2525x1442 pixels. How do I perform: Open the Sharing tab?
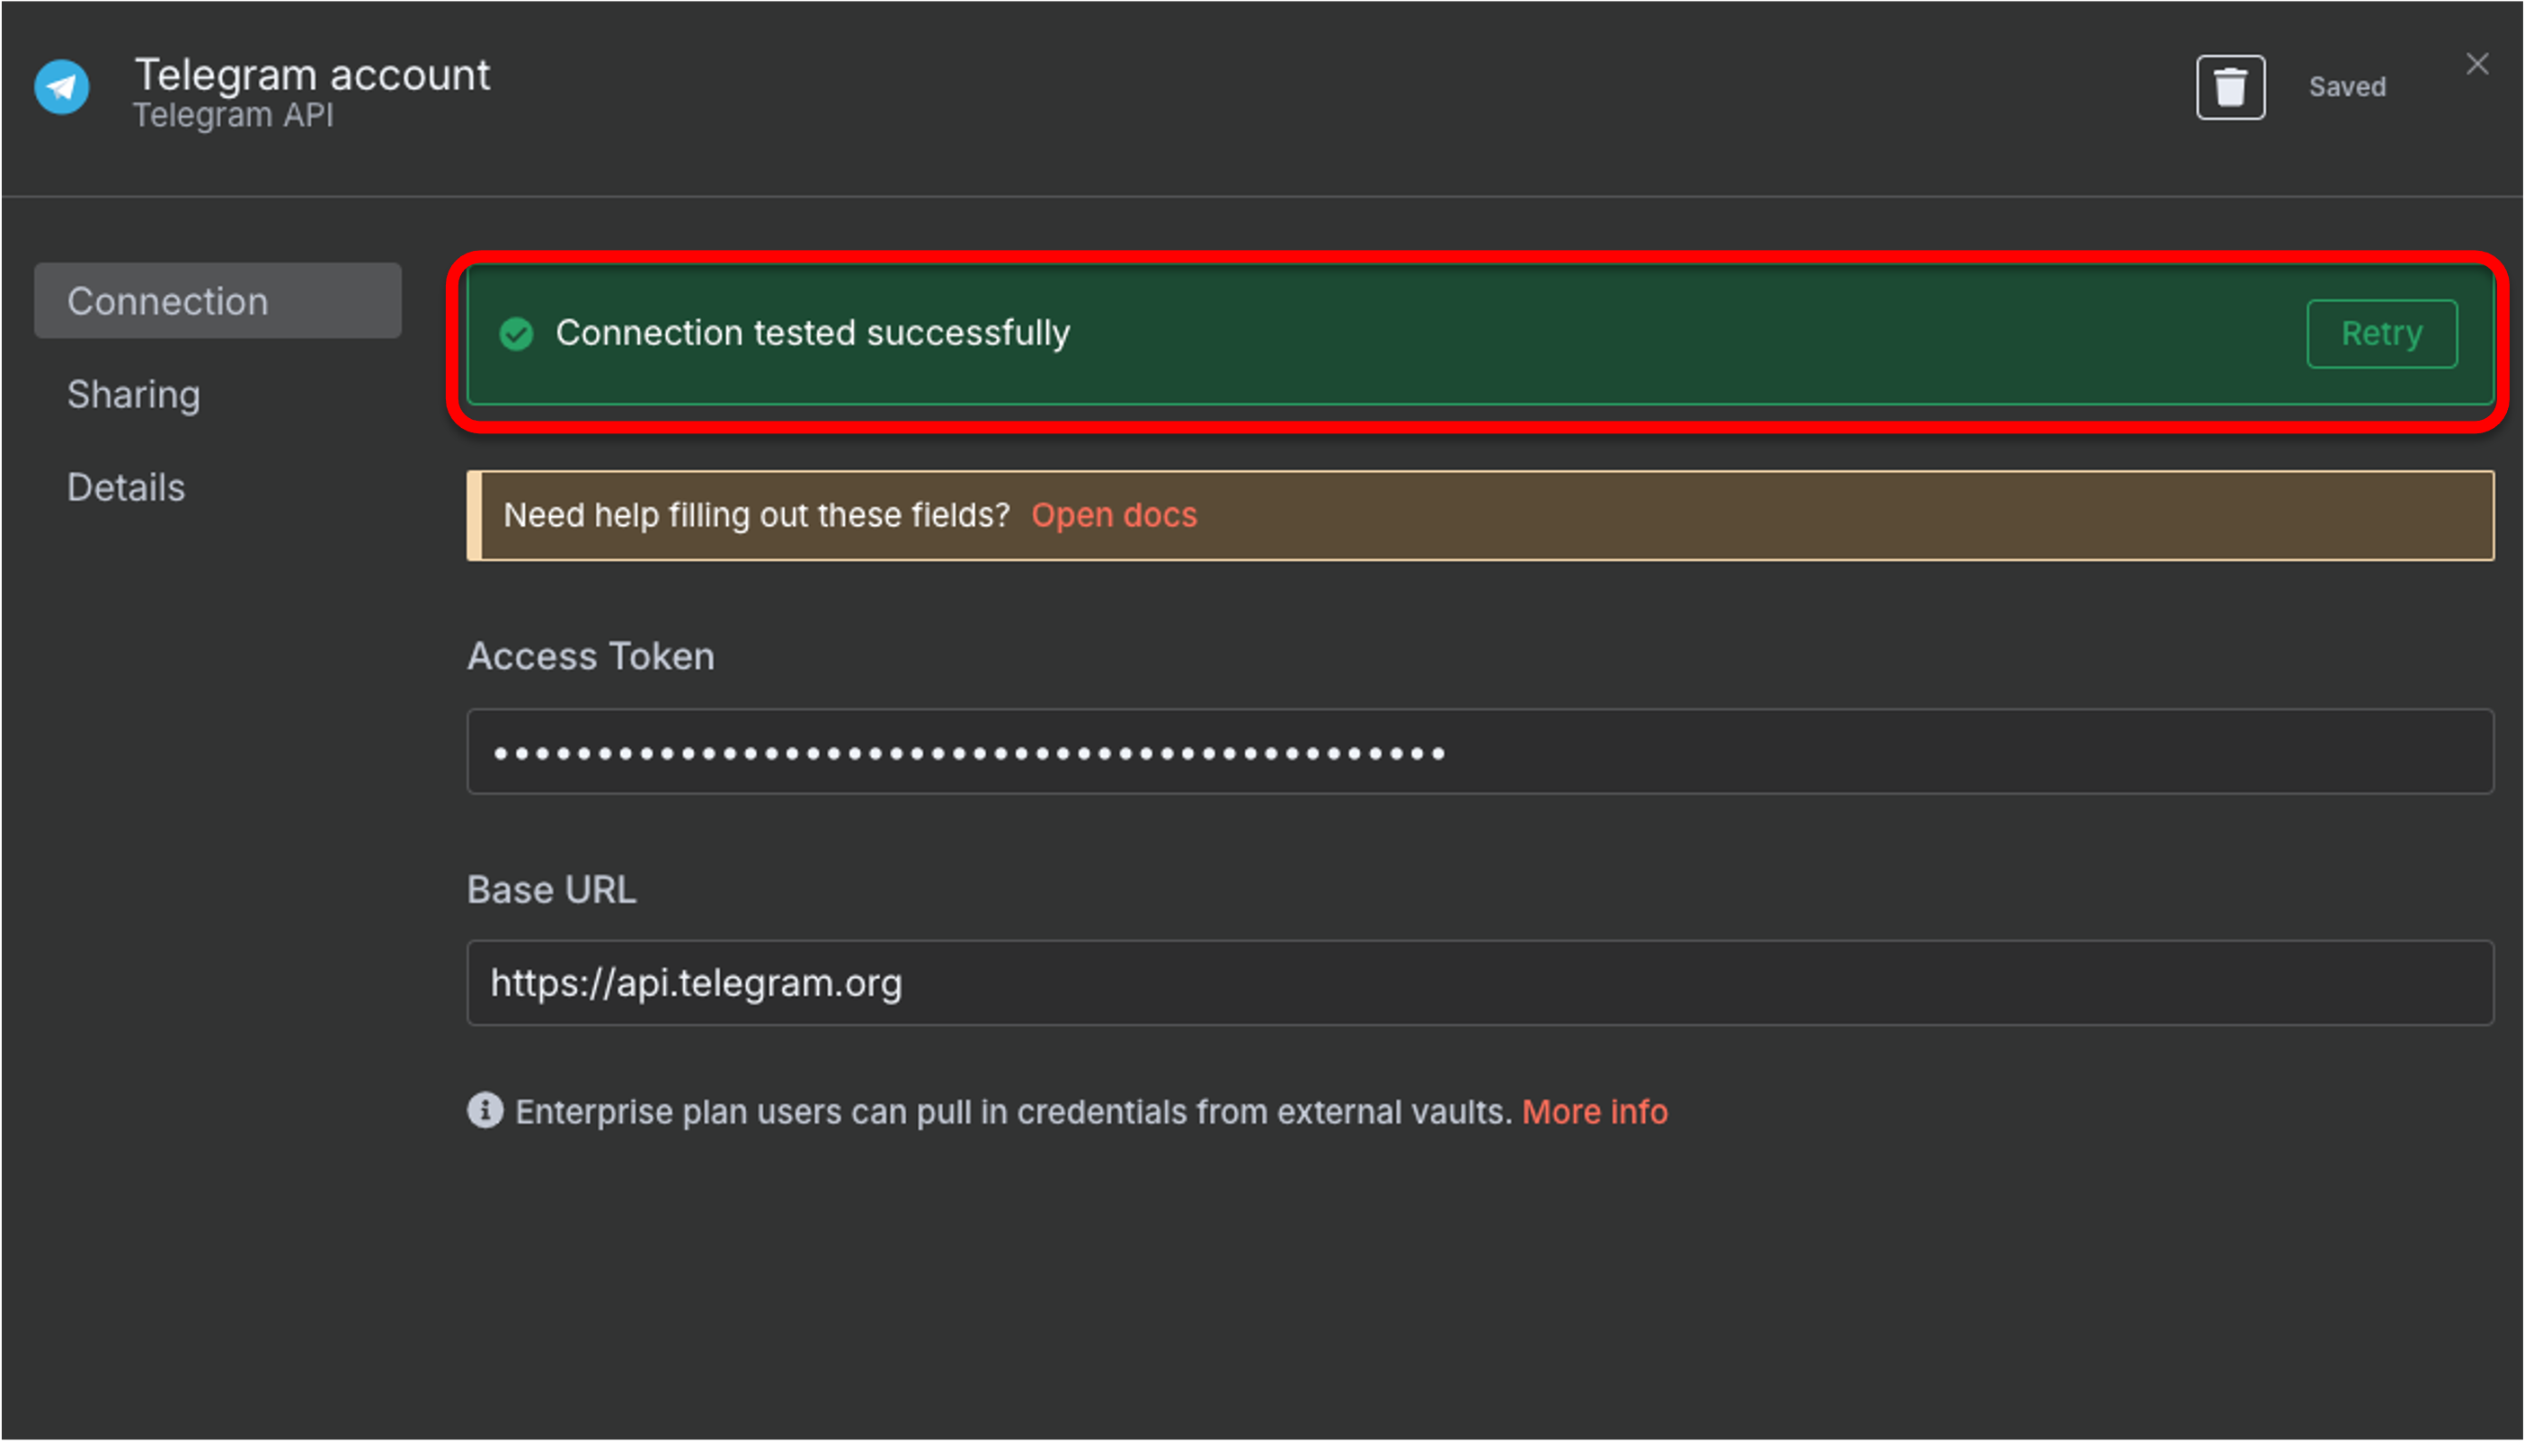tap(134, 394)
